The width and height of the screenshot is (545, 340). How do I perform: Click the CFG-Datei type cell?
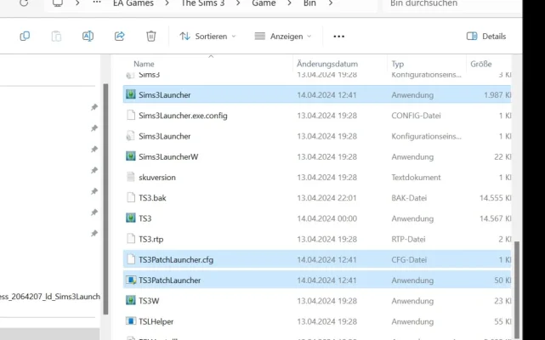(x=409, y=260)
